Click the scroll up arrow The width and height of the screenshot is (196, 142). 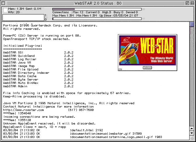tap(192, 128)
